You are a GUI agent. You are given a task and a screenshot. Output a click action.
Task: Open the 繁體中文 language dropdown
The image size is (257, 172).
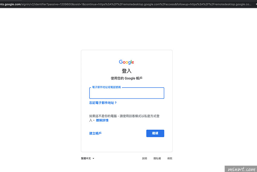coord(88,158)
